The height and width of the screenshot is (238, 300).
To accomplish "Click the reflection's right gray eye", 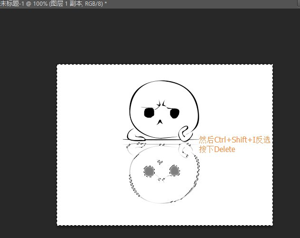I will [174, 170].
